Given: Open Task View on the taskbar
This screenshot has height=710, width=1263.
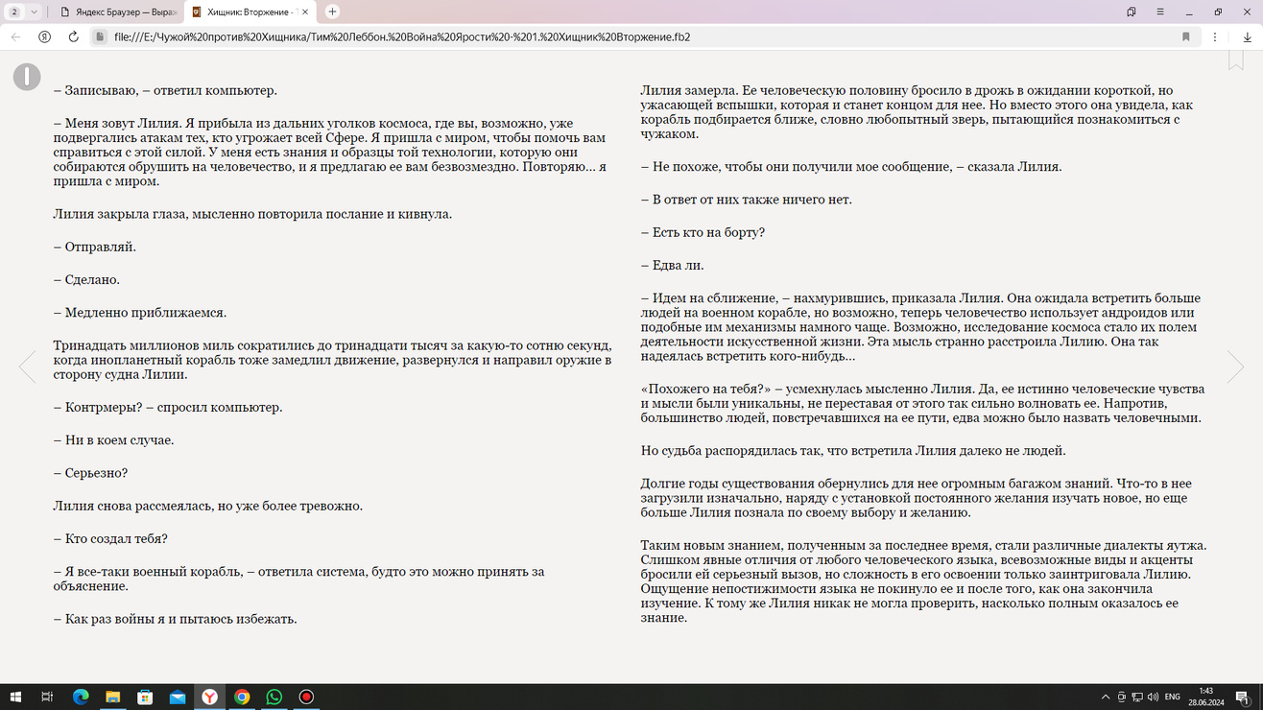Looking at the screenshot, I should 47,697.
